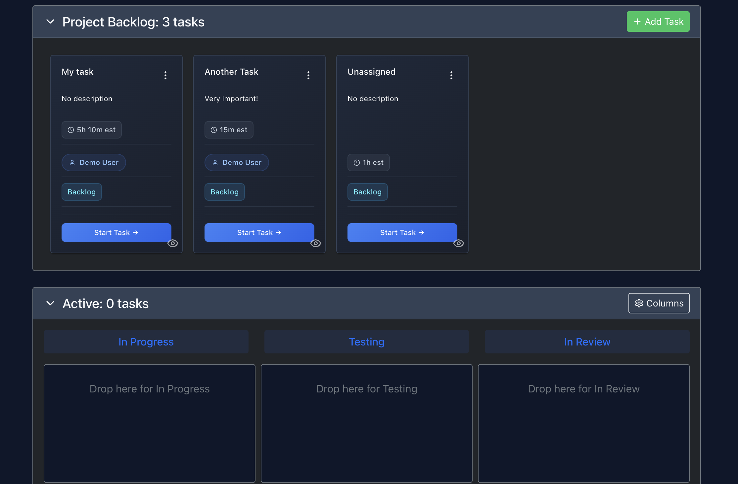The height and width of the screenshot is (484, 738).
Task: Open the kebab menu on Another Task
Action: [x=308, y=75]
